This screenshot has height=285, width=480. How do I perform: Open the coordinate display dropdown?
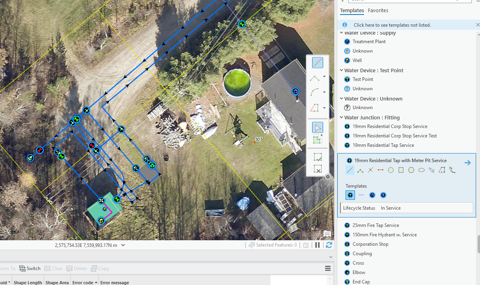click(122, 245)
